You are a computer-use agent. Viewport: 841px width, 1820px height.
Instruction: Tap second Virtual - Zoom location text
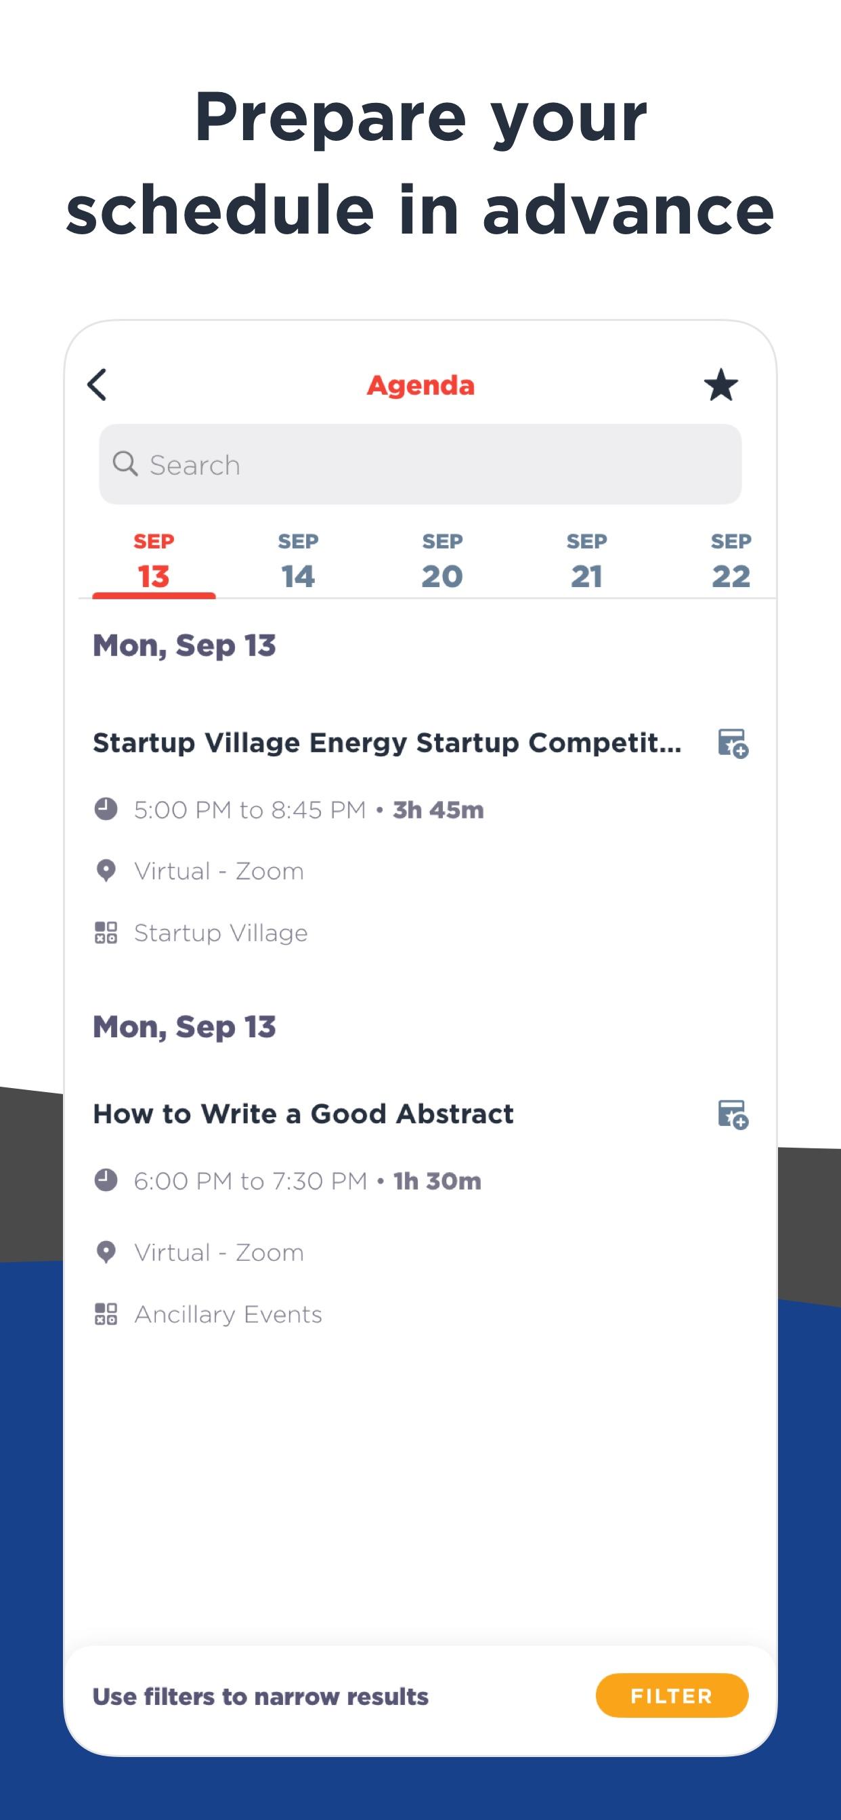pyautogui.click(x=219, y=1253)
